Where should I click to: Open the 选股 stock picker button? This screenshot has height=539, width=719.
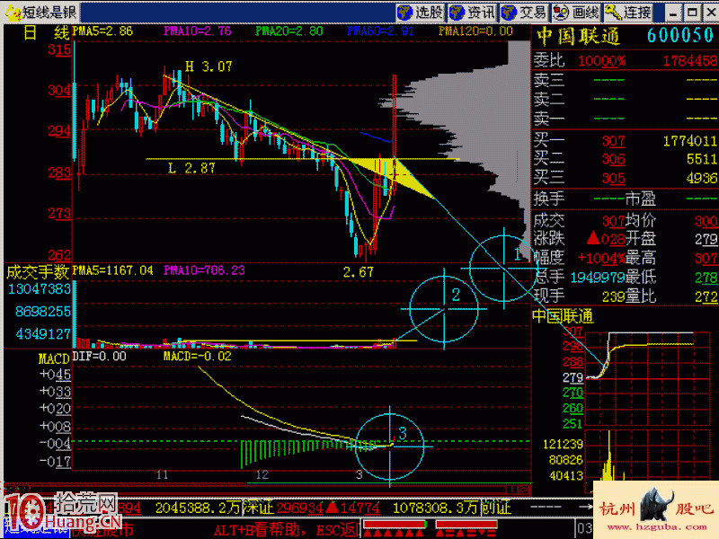coord(421,13)
